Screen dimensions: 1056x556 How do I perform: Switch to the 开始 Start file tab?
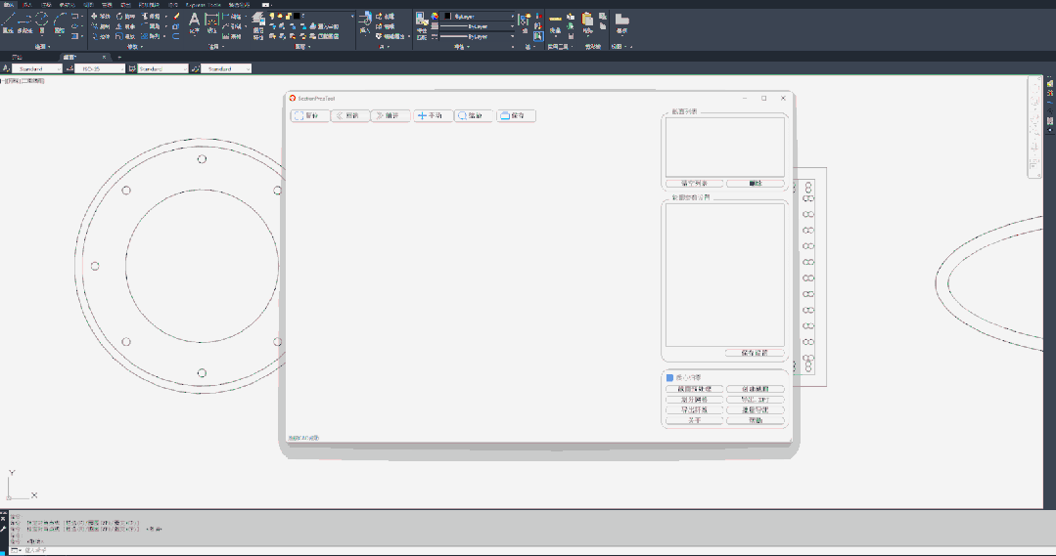tap(17, 57)
